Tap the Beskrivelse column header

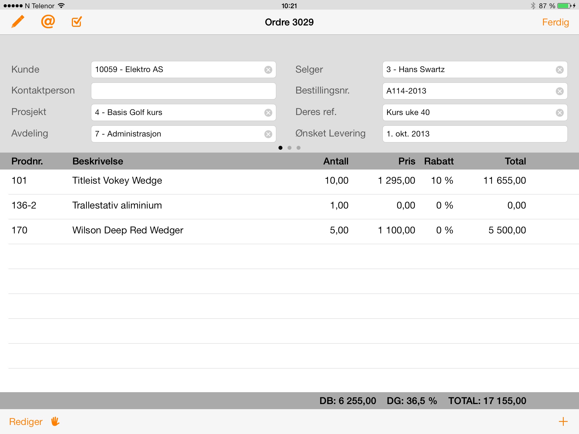tap(98, 161)
